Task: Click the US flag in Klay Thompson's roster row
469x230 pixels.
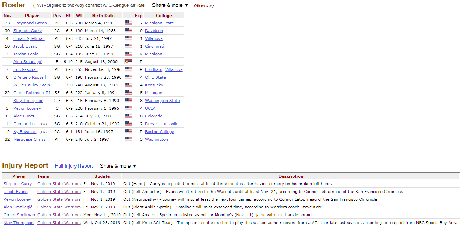Action: pos(128,101)
